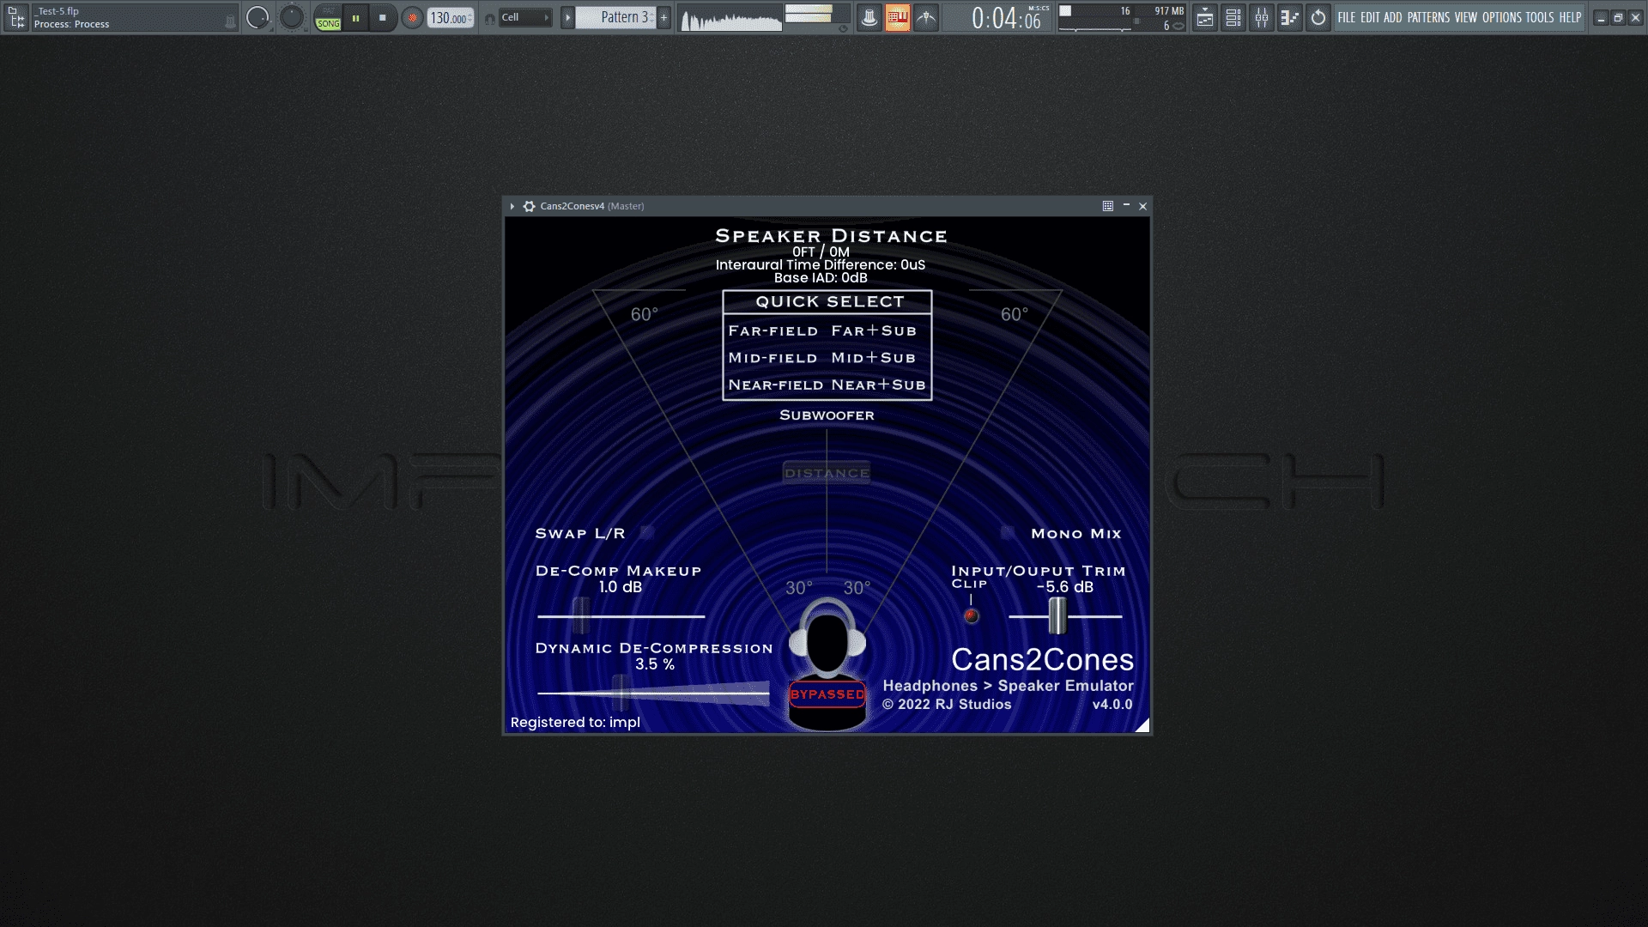Select Mid+Sub quick preset
This screenshot has width=1648, height=927.
click(x=873, y=358)
